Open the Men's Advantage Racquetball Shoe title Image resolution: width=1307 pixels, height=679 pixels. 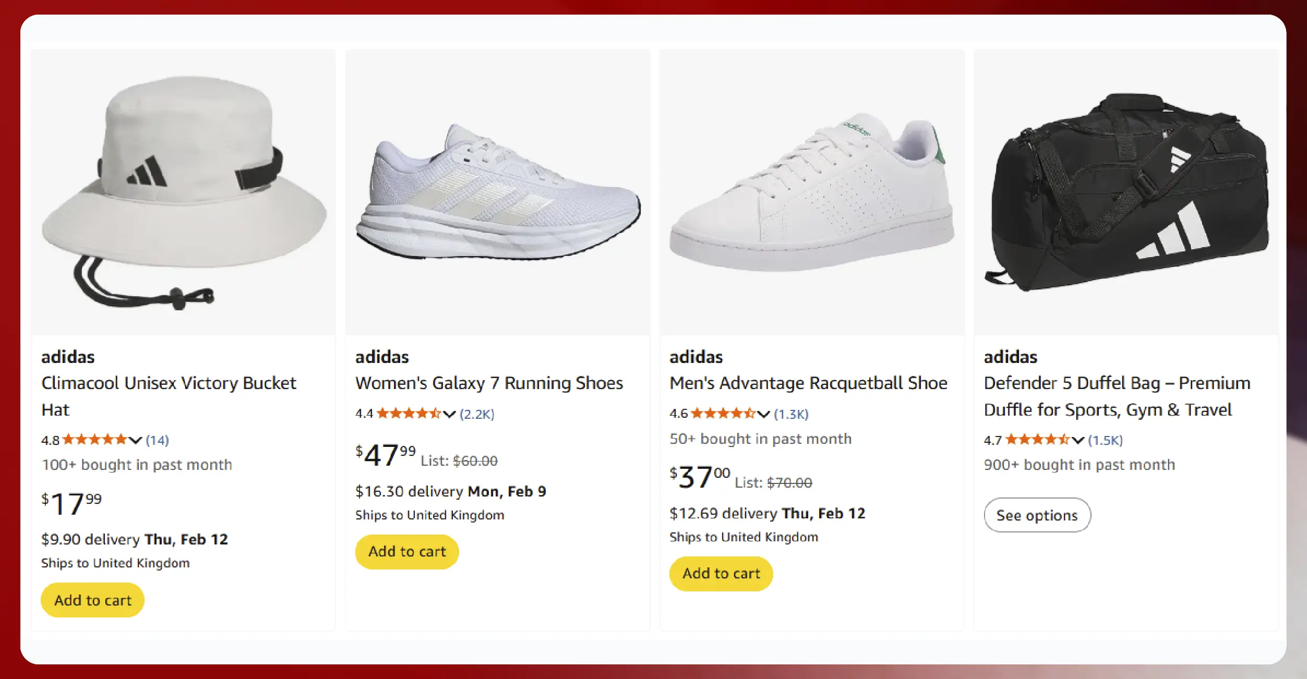point(808,383)
